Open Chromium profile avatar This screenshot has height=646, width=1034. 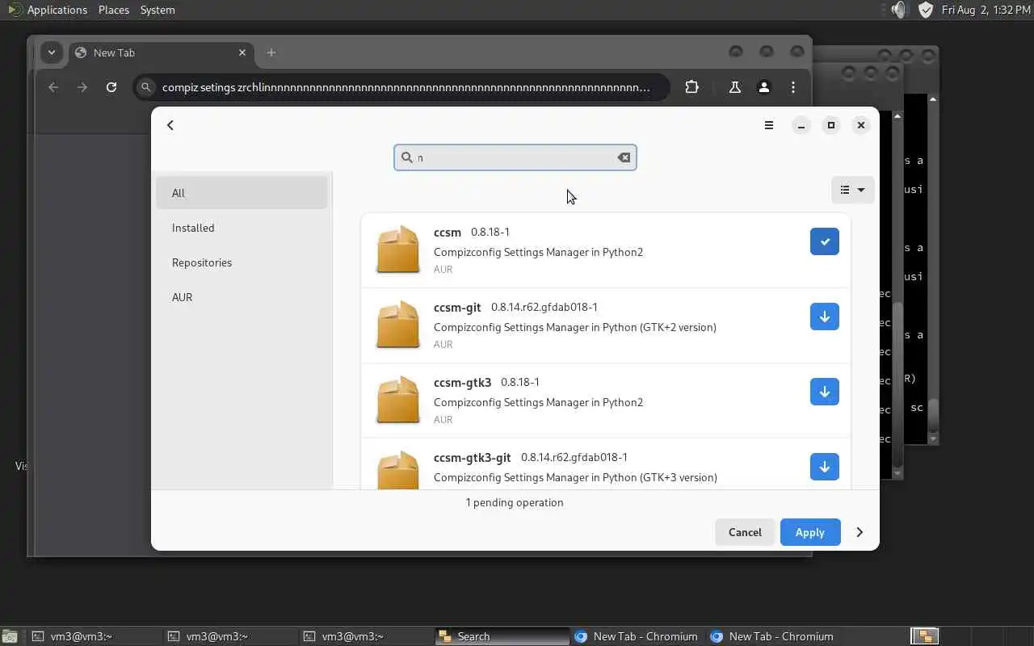tap(764, 87)
